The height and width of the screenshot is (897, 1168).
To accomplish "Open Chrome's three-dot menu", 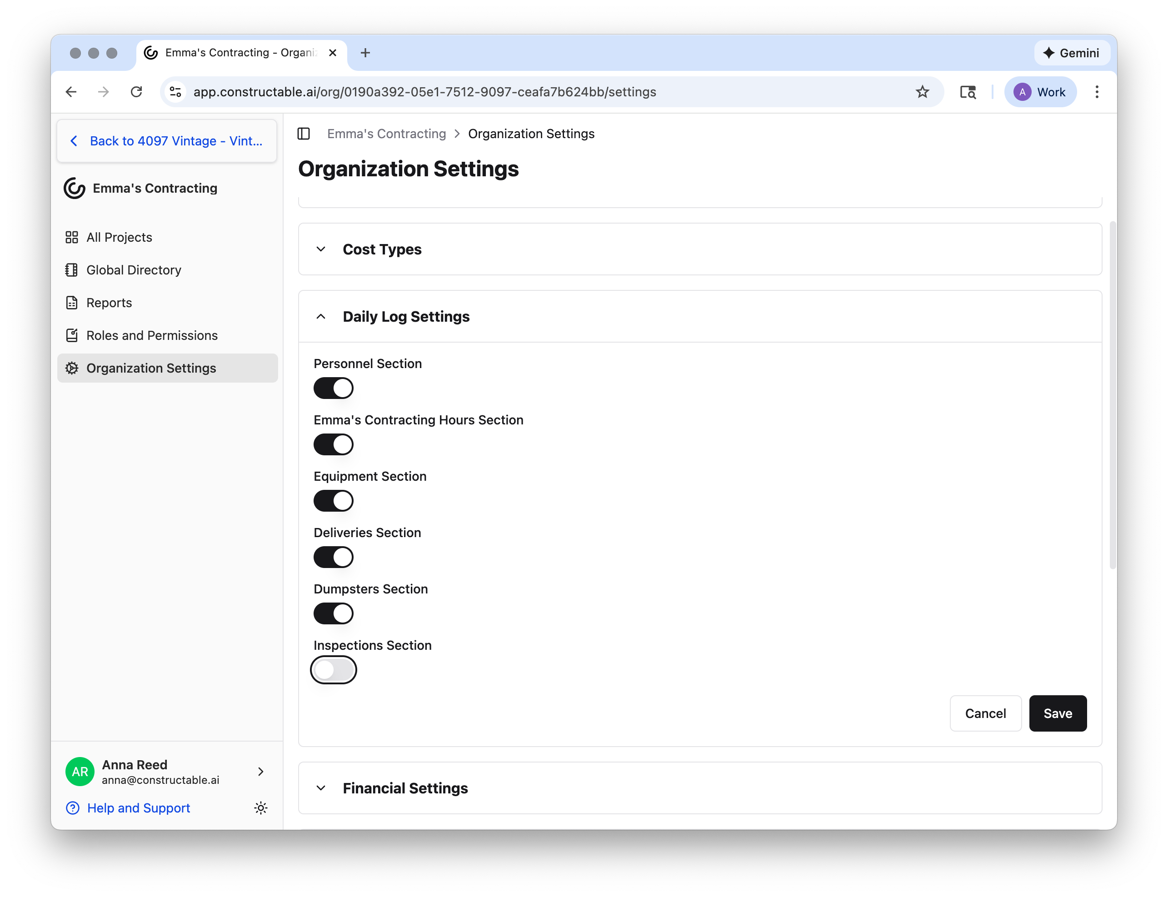I will [x=1097, y=92].
